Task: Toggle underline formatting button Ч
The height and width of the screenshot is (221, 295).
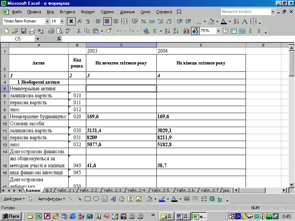Action: click(x=87, y=21)
